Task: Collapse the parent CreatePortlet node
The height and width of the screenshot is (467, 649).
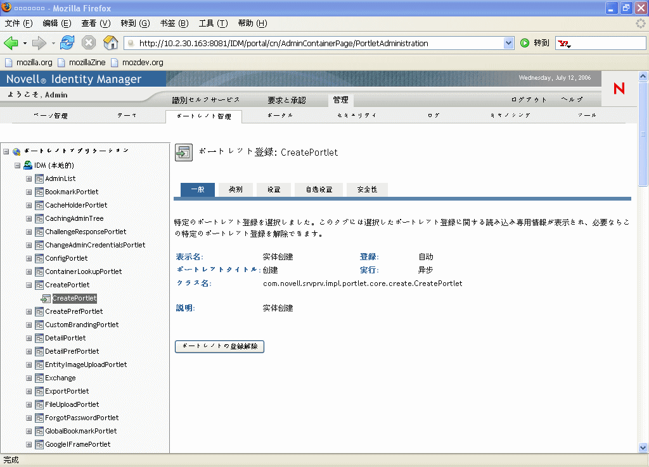Action: [x=29, y=285]
